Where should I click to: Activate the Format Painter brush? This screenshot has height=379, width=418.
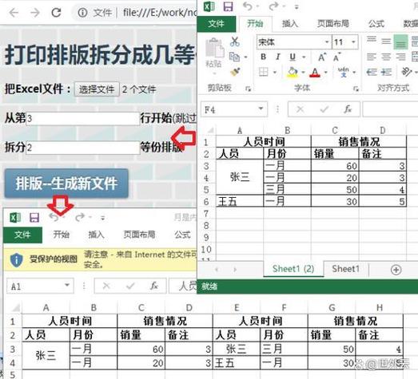(236, 72)
